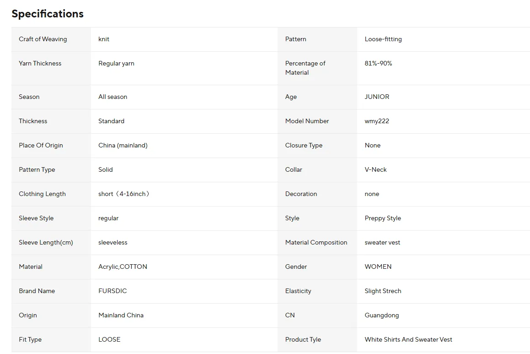Click the Closure Type label

[304, 145]
